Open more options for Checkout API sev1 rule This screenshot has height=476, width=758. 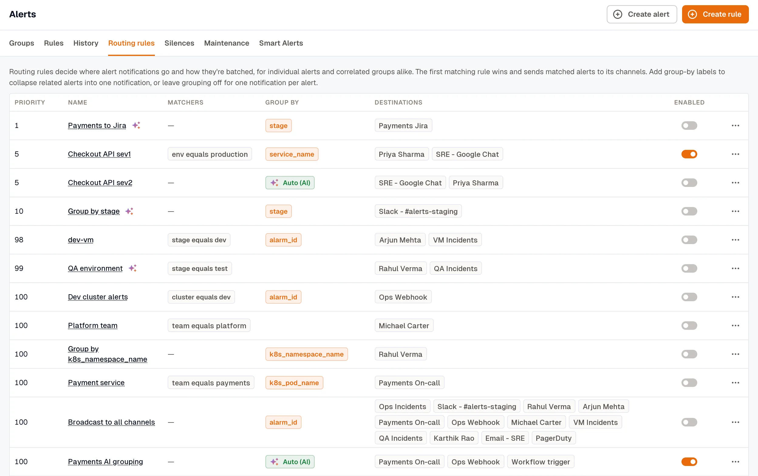tap(735, 154)
